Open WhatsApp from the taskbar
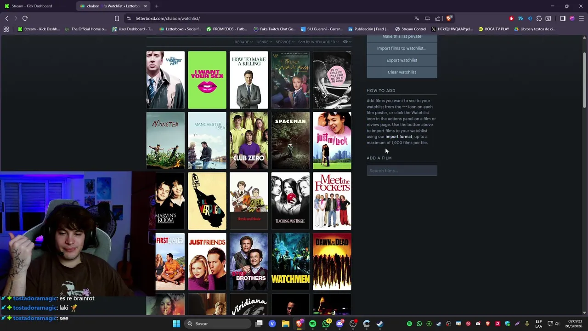Viewport: 588px width, 331px height. 326,324
